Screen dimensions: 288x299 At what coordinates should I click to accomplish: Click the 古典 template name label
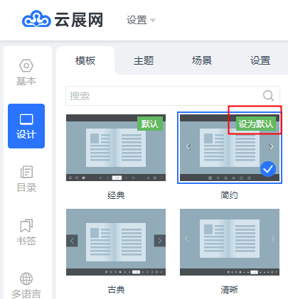pos(116,290)
